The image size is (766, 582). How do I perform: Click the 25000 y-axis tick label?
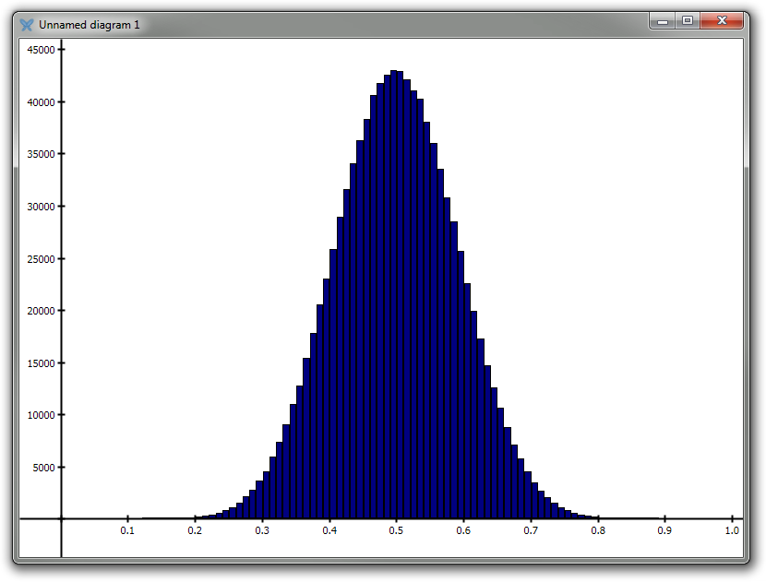point(38,258)
